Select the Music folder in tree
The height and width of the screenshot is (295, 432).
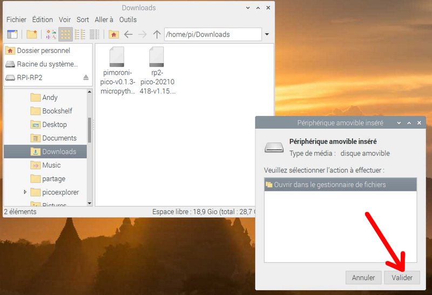coord(45,165)
